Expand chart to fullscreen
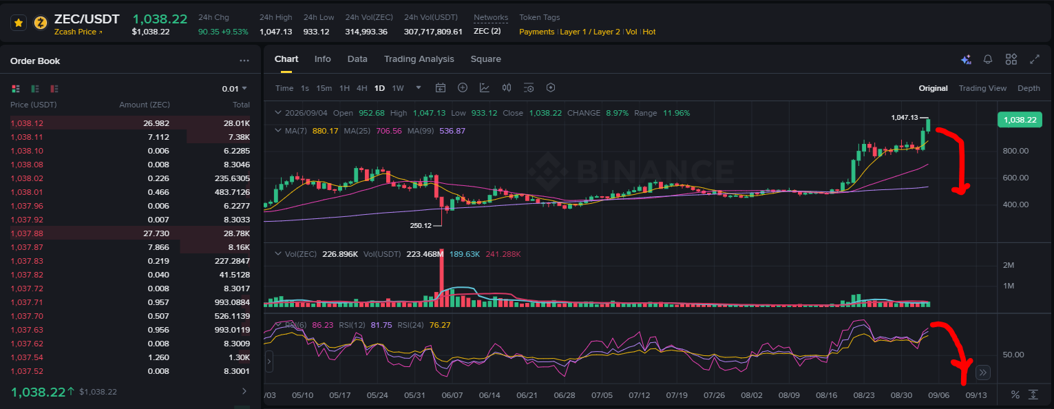This screenshot has width=1054, height=409. pyautogui.click(x=1034, y=59)
